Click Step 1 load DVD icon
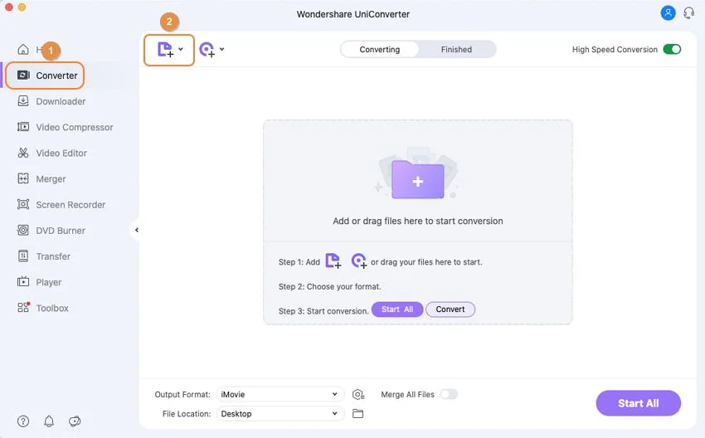The height and width of the screenshot is (438, 705). click(x=359, y=260)
